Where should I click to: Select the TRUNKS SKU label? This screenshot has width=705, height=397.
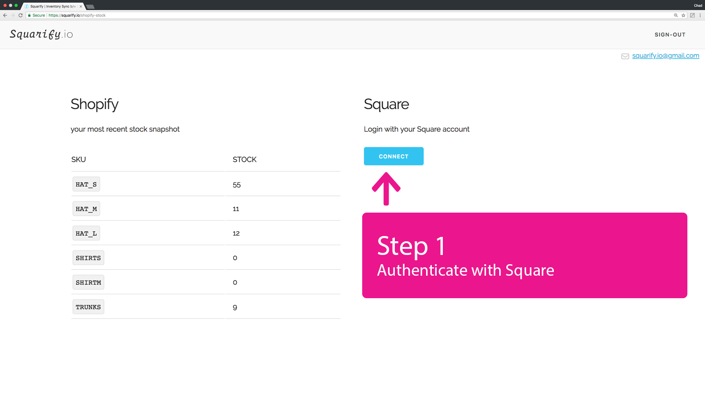[88, 307]
